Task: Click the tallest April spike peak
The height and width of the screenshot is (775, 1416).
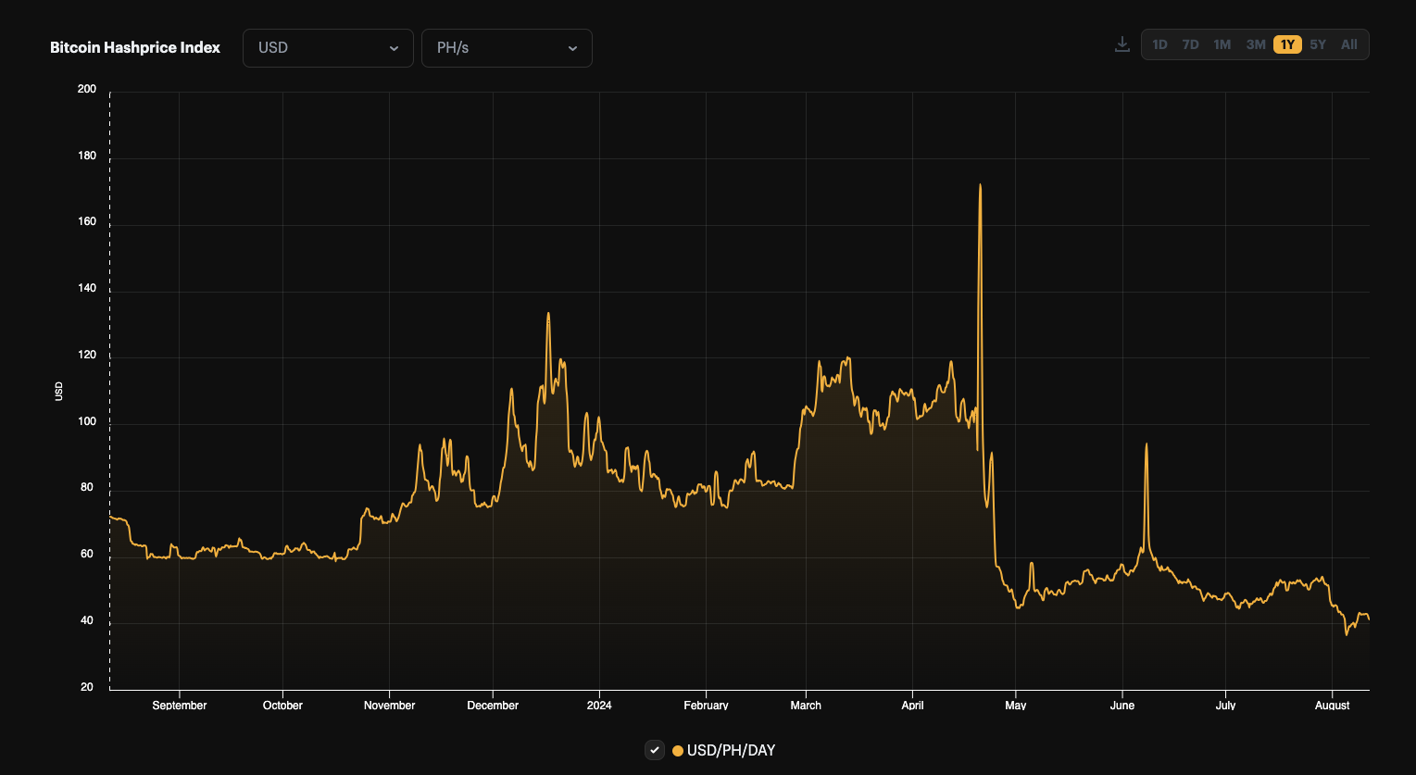Action: pyautogui.click(x=980, y=185)
